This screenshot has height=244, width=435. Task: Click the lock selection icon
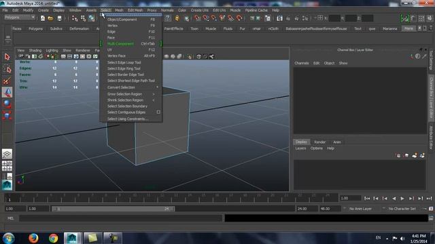point(177,18)
